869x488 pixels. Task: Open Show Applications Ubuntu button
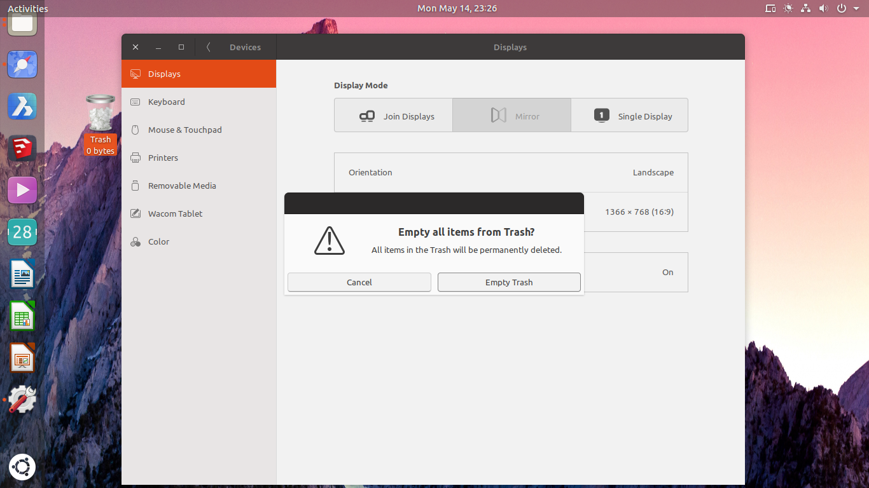tap(22, 468)
